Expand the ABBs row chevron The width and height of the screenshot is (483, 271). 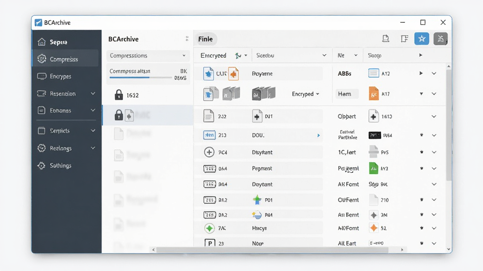point(434,73)
